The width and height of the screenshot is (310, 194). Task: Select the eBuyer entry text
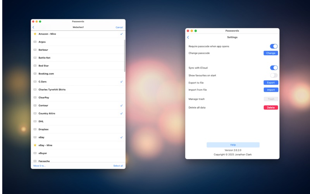pos(43,153)
